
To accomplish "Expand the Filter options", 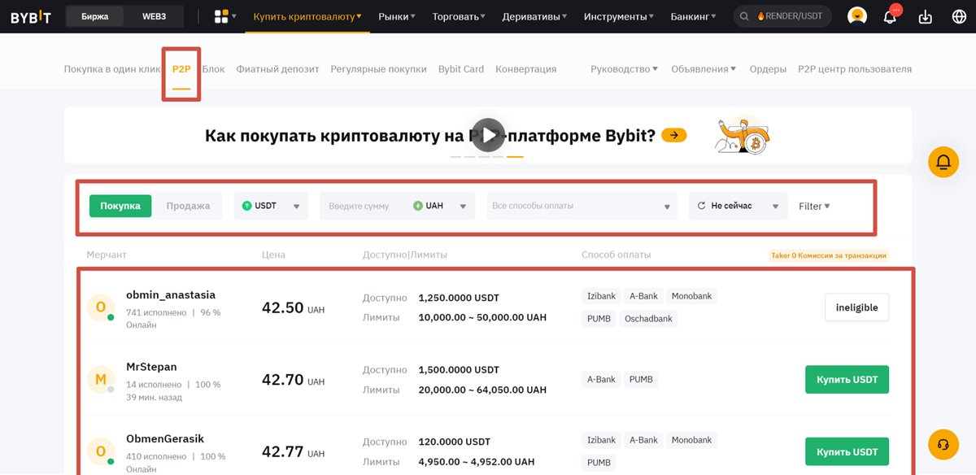I will (x=814, y=206).
